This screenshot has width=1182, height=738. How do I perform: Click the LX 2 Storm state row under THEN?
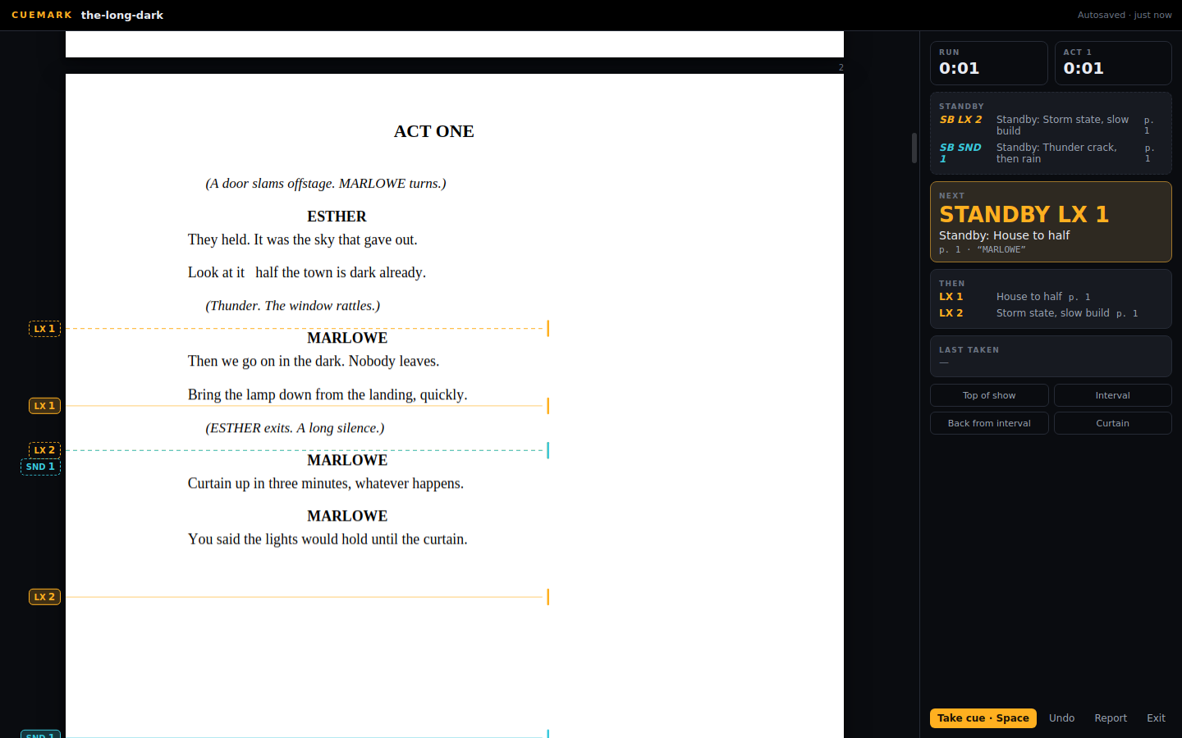(x=1051, y=313)
